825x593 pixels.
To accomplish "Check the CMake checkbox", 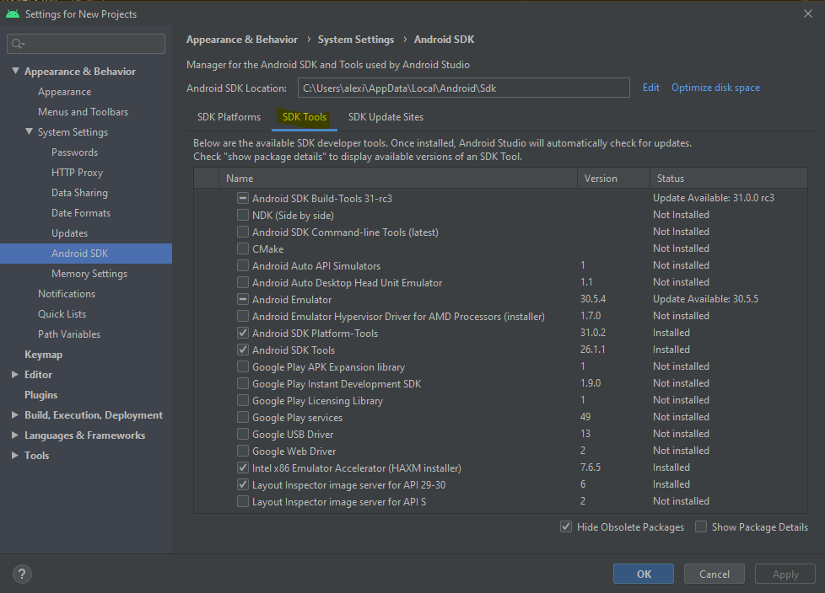I will 243,248.
